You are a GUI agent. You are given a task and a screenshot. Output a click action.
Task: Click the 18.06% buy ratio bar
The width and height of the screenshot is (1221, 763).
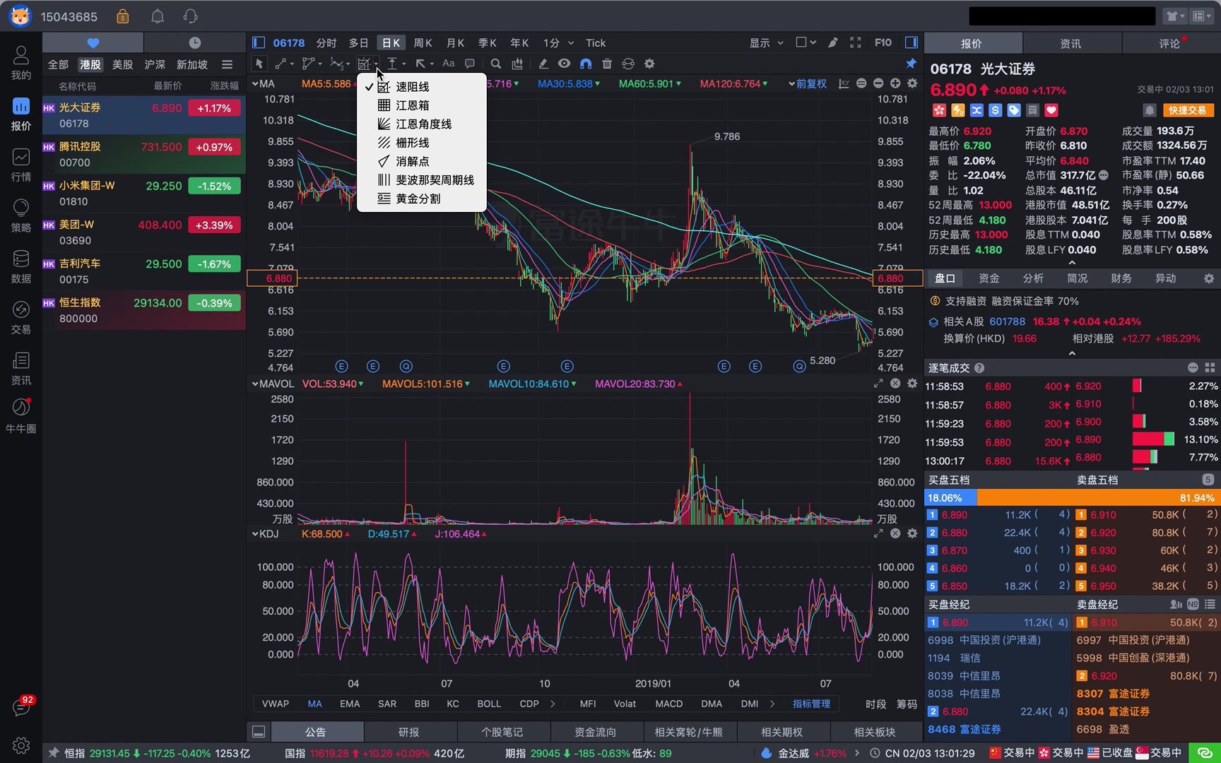tap(950, 497)
